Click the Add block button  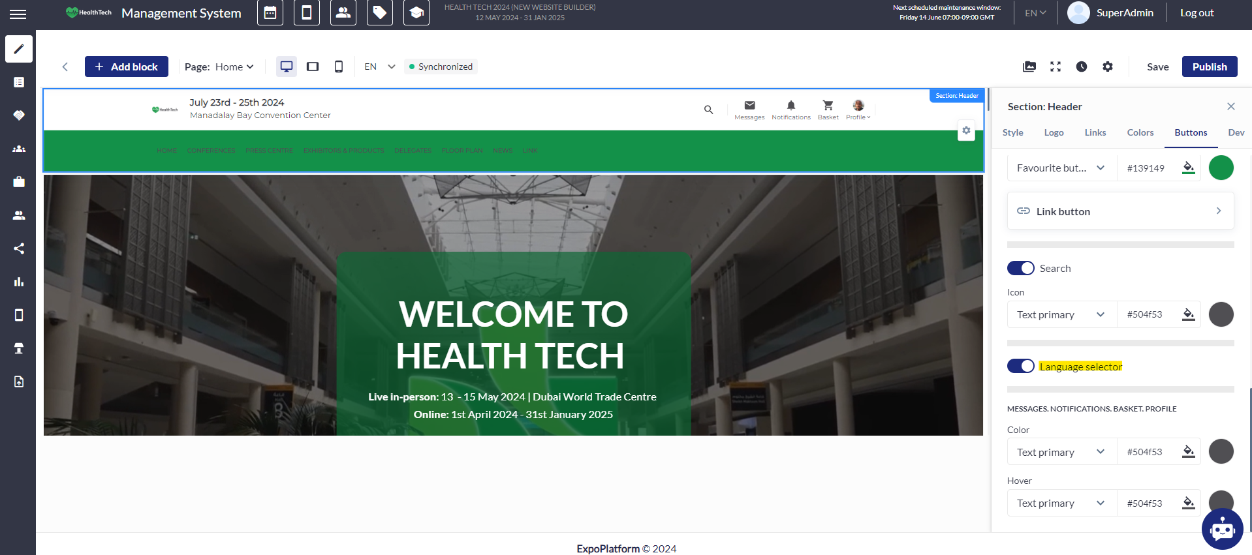pyautogui.click(x=127, y=67)
